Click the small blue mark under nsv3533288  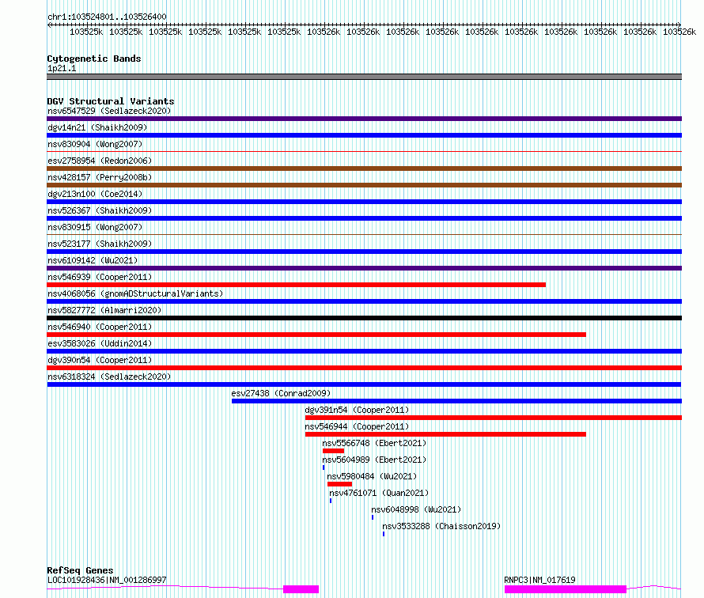tap(384, 534)
